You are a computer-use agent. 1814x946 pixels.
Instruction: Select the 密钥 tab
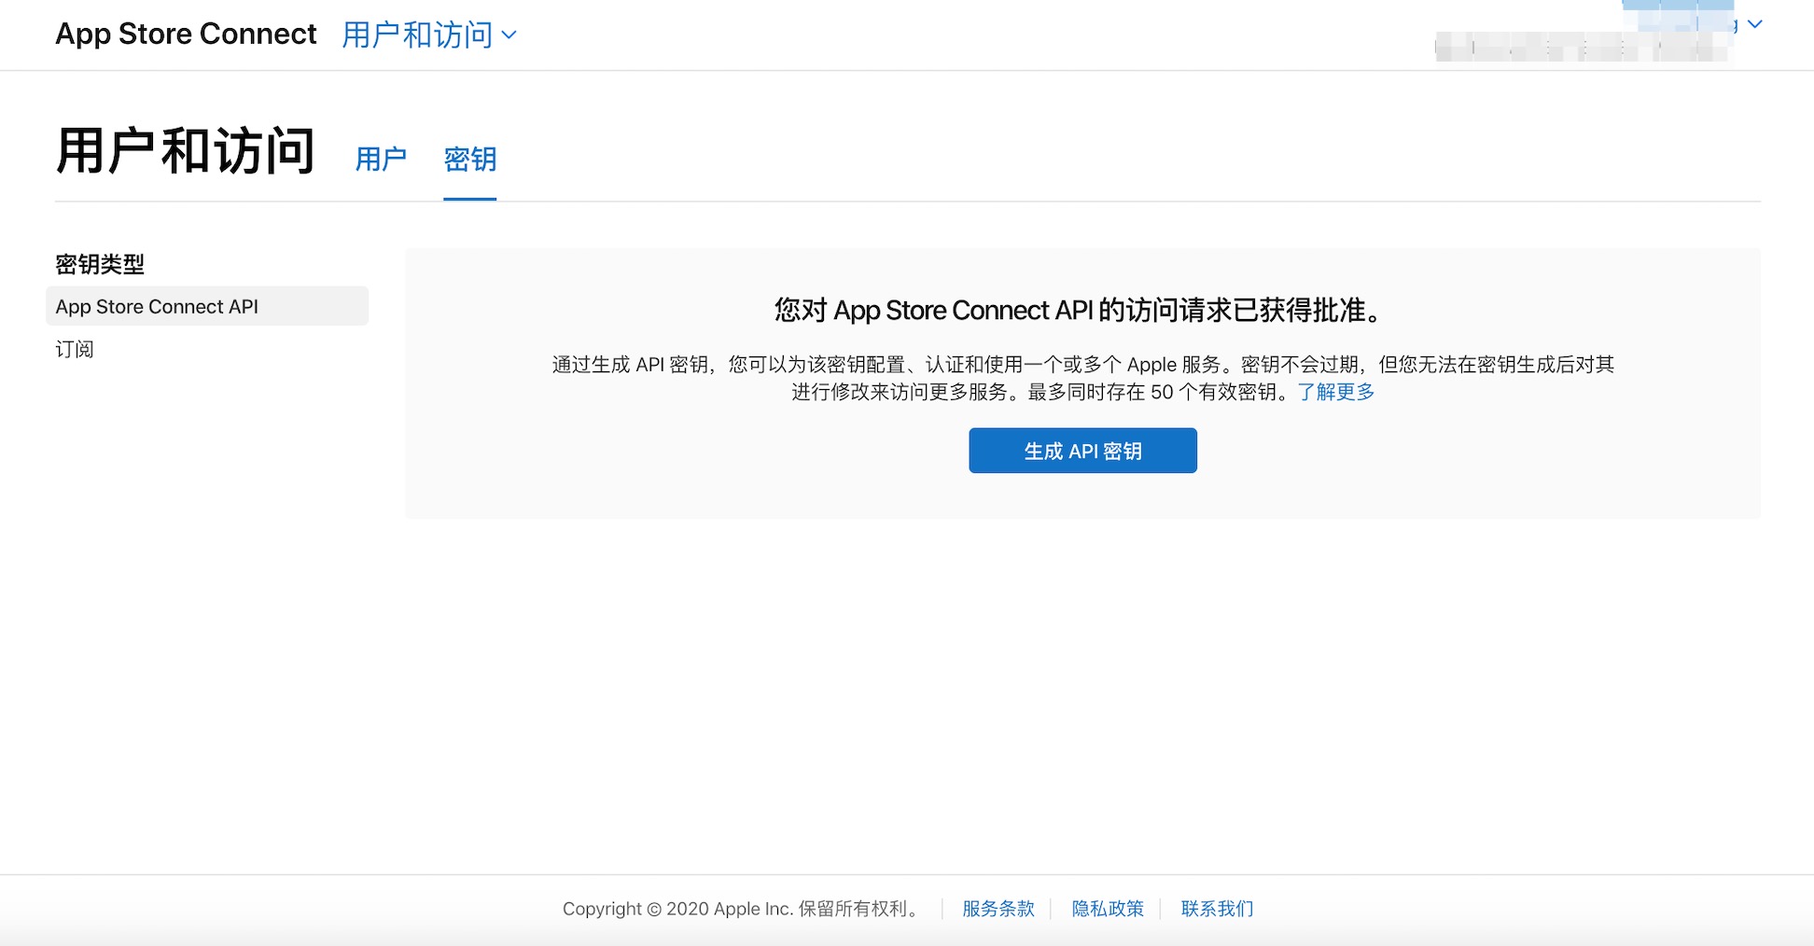click(x=469, y=160)
